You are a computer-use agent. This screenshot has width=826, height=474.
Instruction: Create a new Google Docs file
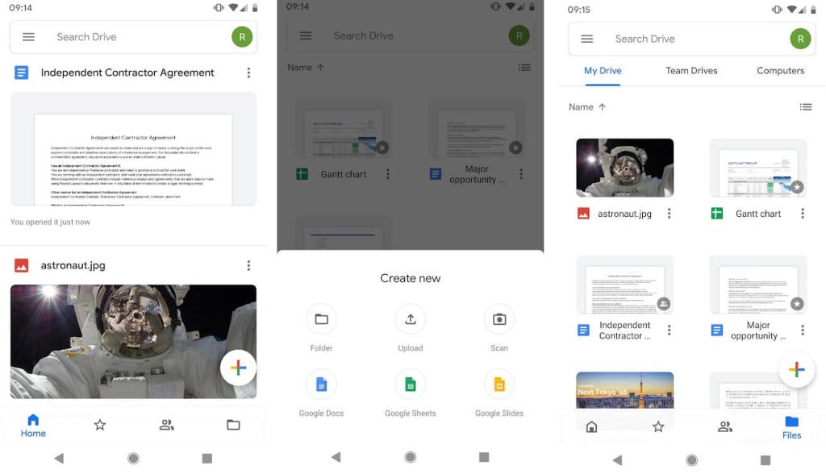(321, 385)
